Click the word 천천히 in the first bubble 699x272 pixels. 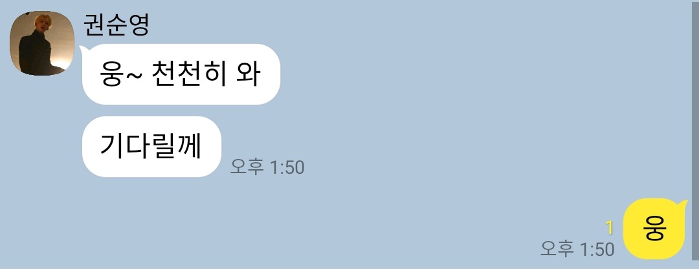(x=188, y=74)
